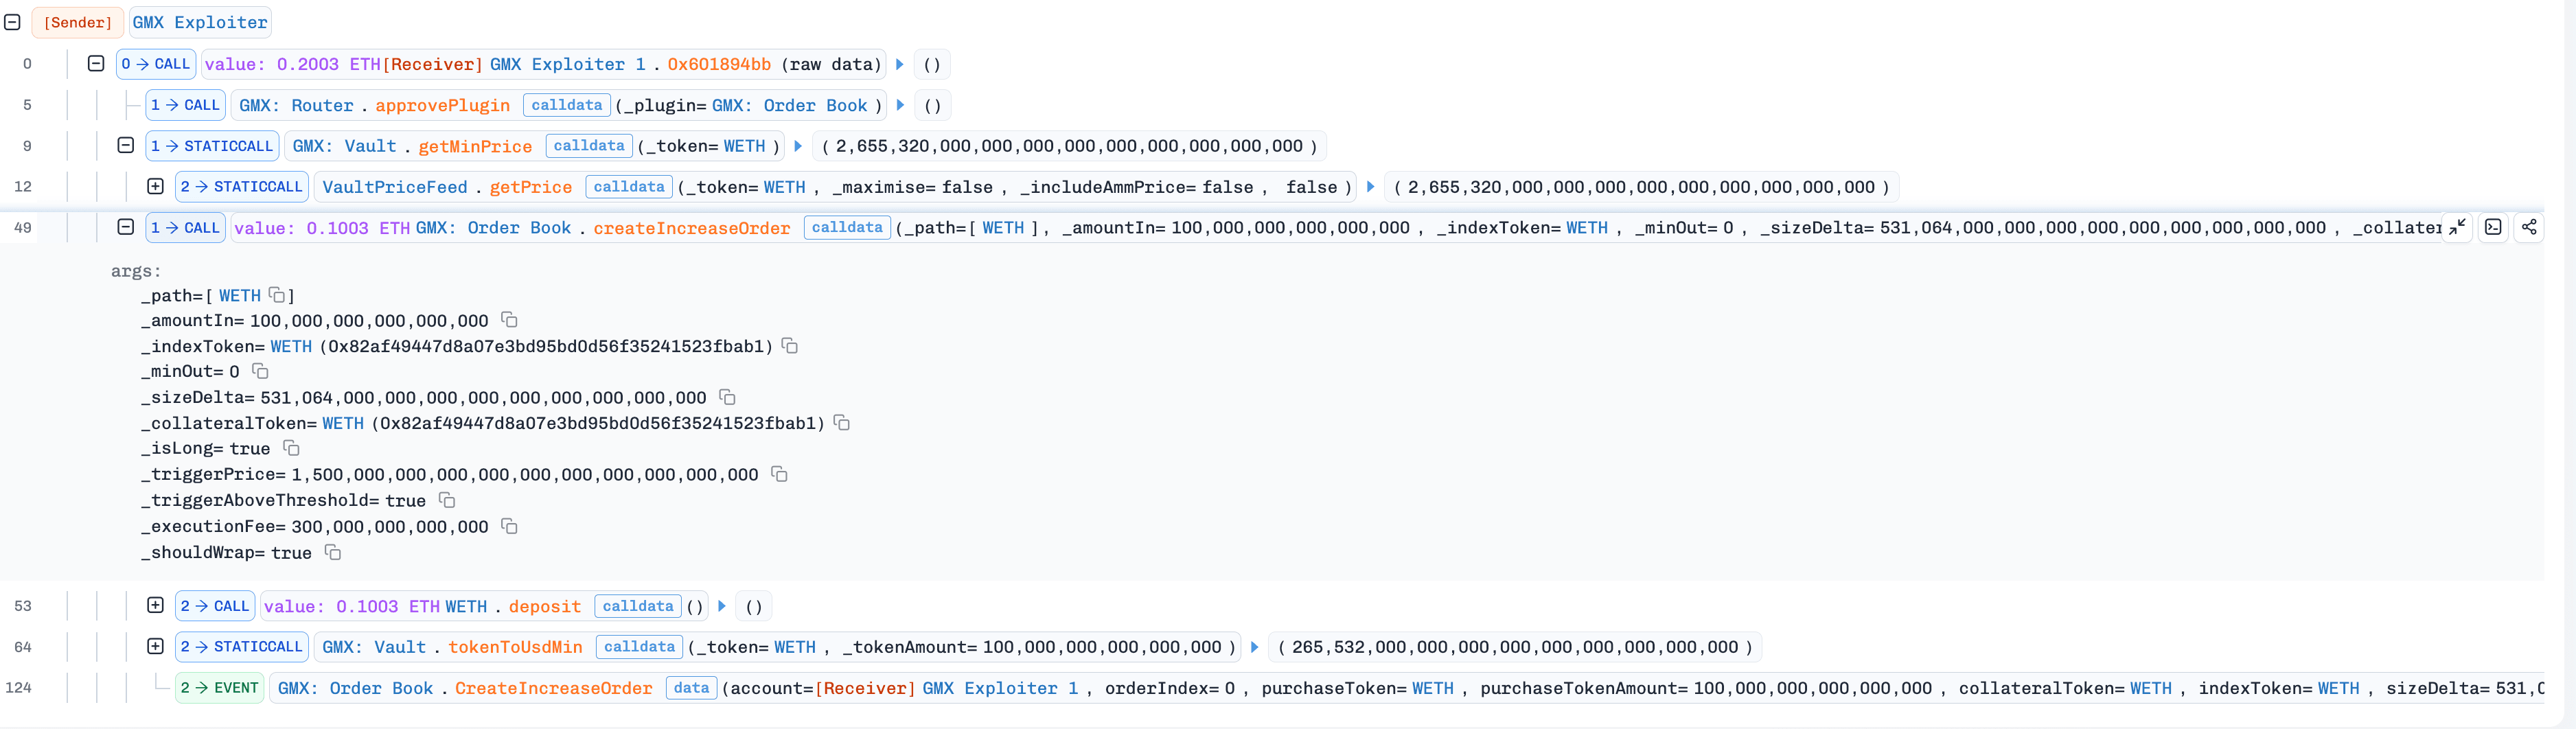Image resolution: width=2576 pixels, height=729 pixels.
Task: Copy the _sizeDelta argument value
Action: tap(727, 397)
